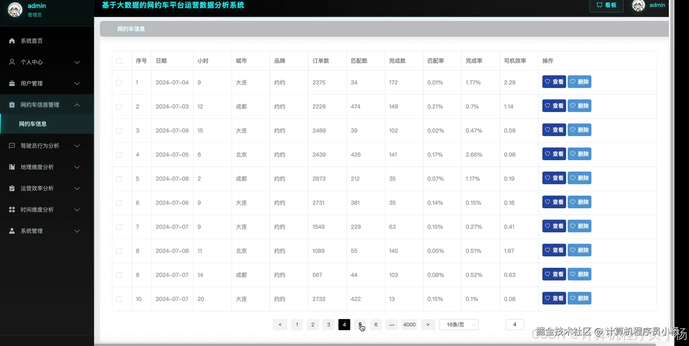Click the user icon beside 系统管理

[x=12, y=231]
